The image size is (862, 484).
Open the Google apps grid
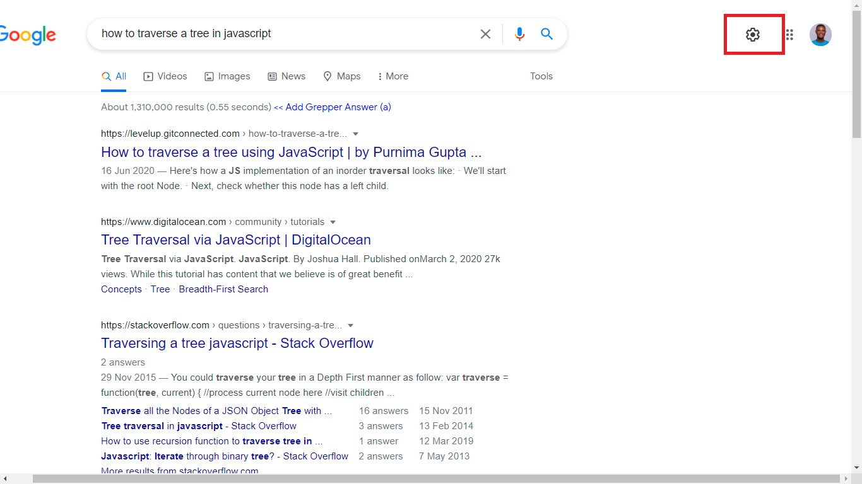point(789,35)
